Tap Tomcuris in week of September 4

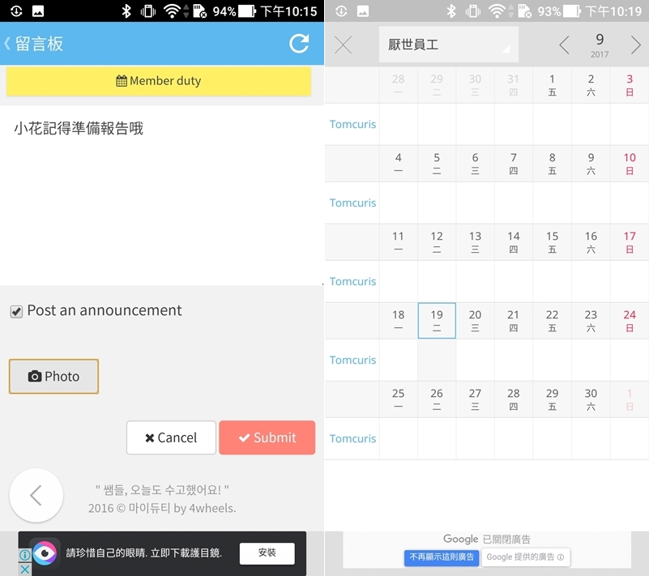[352, 203]
